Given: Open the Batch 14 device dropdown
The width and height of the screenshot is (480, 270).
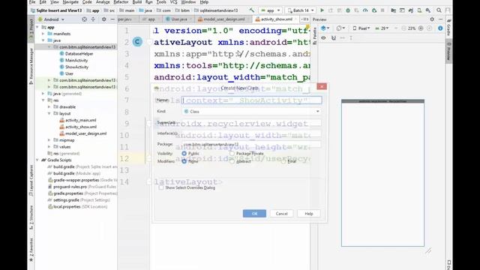Looking at the screenshot, I should 301,10.
